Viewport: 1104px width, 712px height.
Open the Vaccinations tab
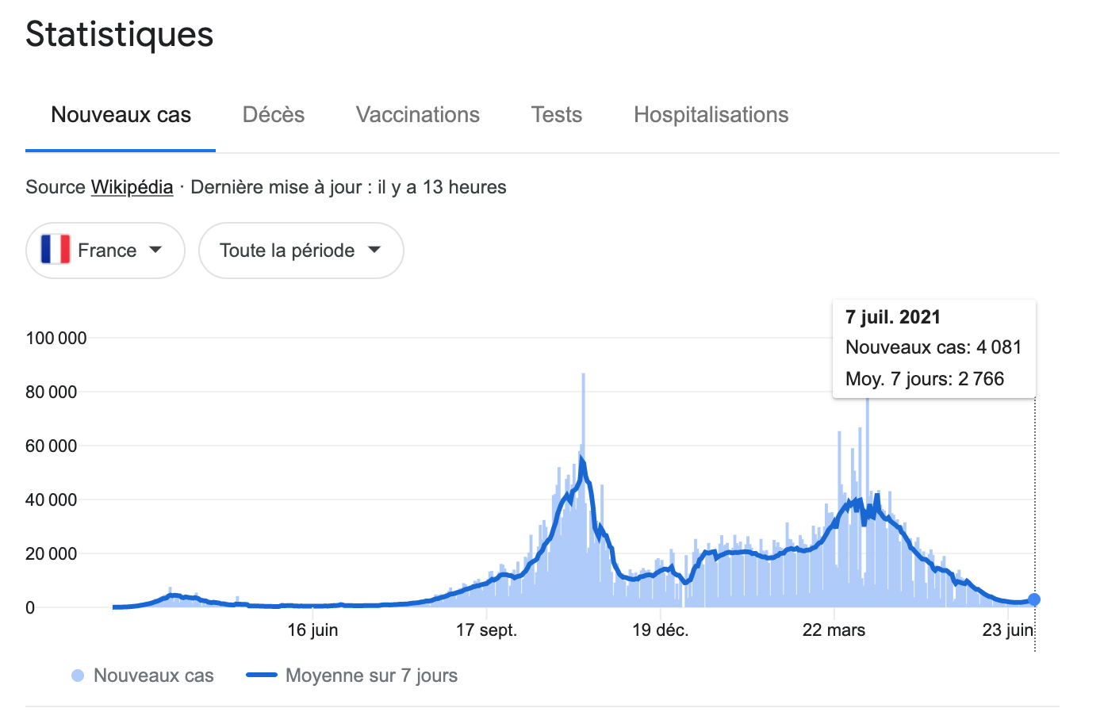[418, 115]
